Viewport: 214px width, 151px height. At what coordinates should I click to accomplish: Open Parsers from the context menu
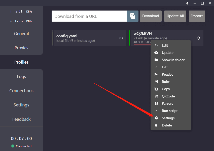click(x=167, y=103)
